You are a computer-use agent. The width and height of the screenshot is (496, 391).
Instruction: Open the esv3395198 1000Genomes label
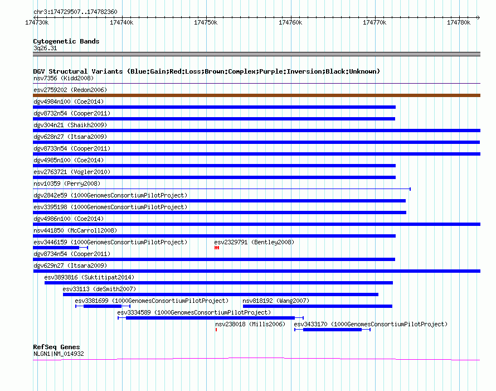(110, 207)
